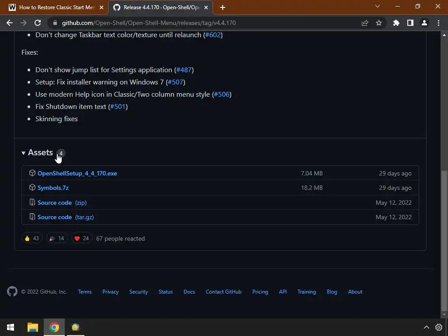Open Contact GitHub footer link
Screen dimensions: 448x336
click(x=224, y=292)
